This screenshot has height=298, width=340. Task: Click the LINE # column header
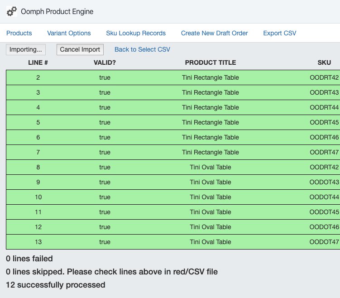tap(38, 62)
